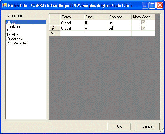
Task: Click the Find column header
Action: click(96, 17)
